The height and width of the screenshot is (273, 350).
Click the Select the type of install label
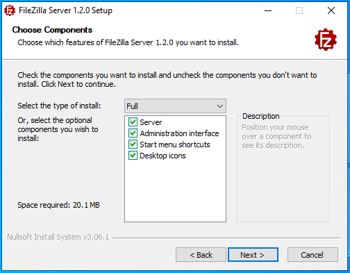(x=59, y=106)
